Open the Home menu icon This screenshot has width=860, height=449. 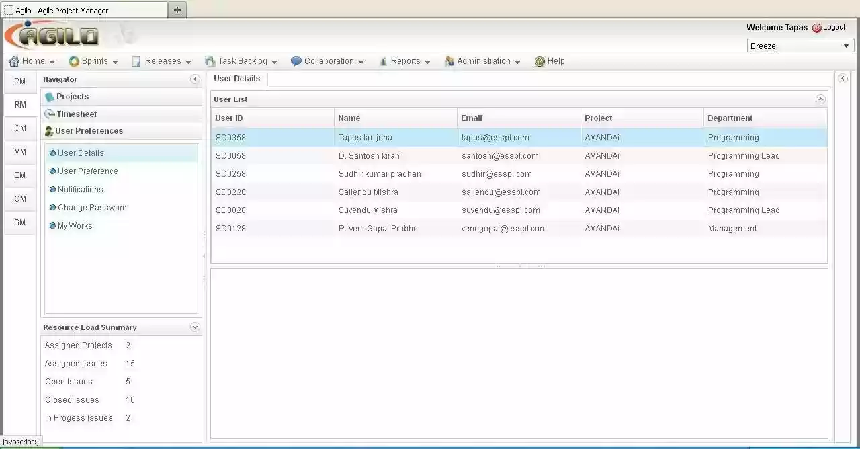(15, 60)
